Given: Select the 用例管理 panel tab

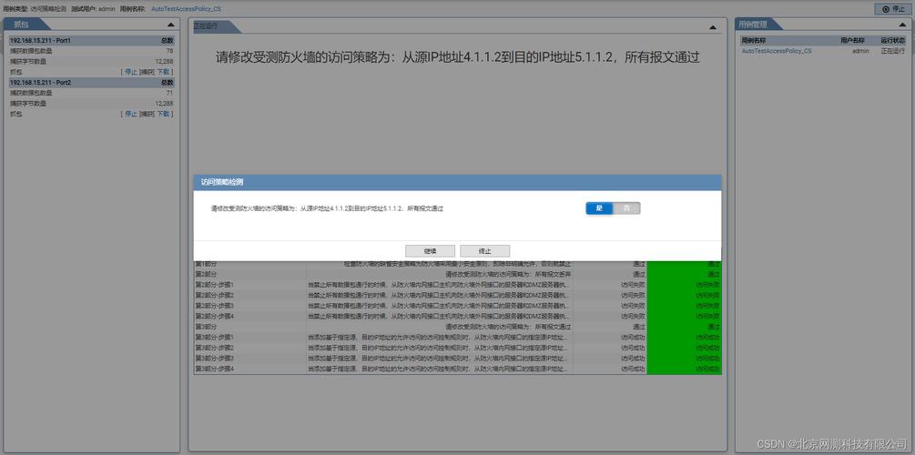Looking at the screenshot, I should point(756,25).
